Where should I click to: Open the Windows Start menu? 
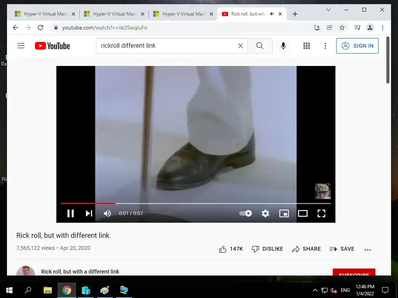point(9,290)
